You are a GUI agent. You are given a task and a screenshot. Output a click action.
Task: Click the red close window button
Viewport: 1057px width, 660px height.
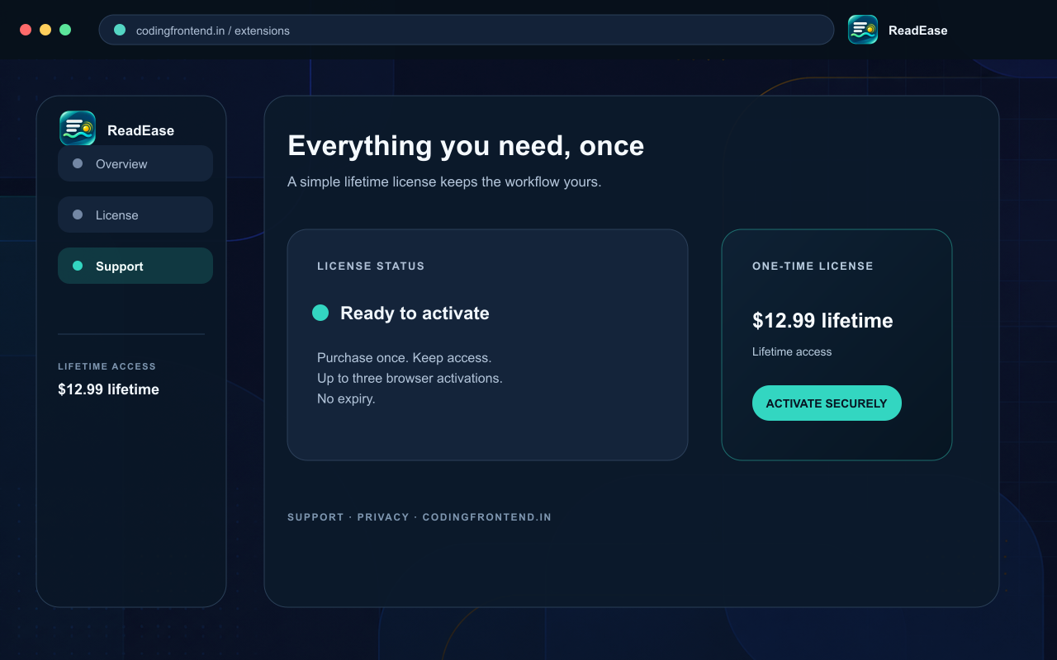26,30
